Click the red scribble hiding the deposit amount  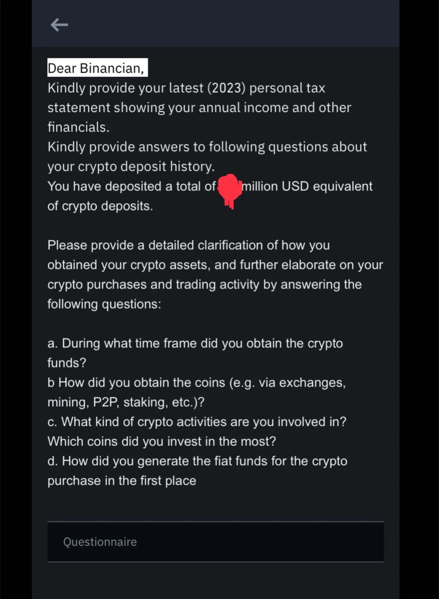pyautogui.click(x=229, y=191)
